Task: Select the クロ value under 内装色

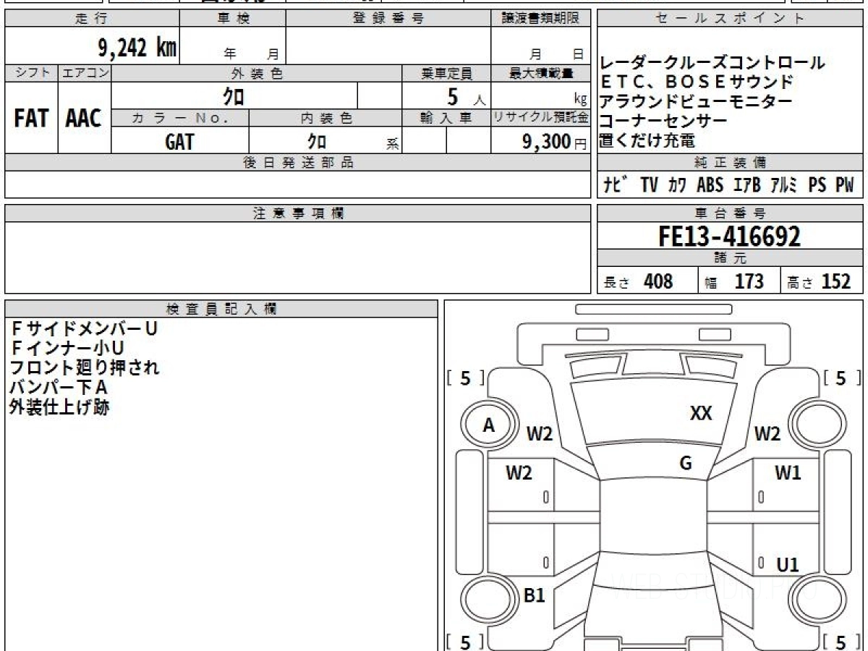Action: 317,141
